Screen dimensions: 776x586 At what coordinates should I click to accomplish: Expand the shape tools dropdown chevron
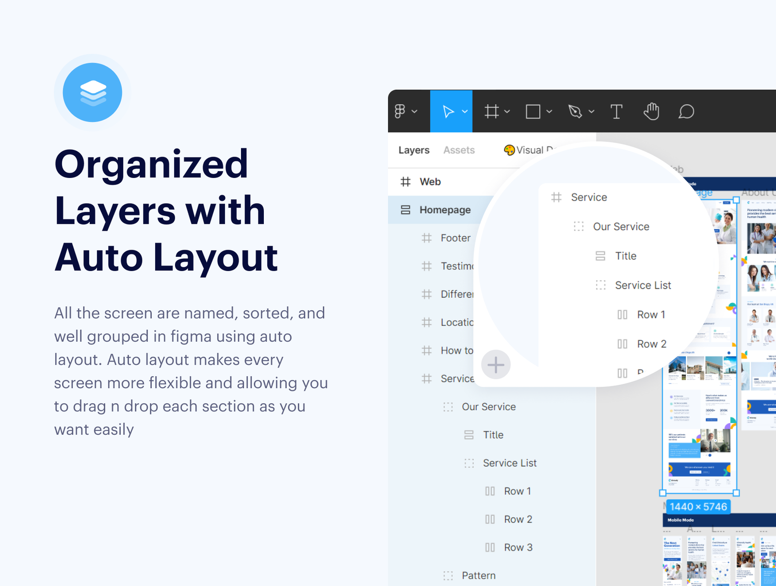[549, 111]
